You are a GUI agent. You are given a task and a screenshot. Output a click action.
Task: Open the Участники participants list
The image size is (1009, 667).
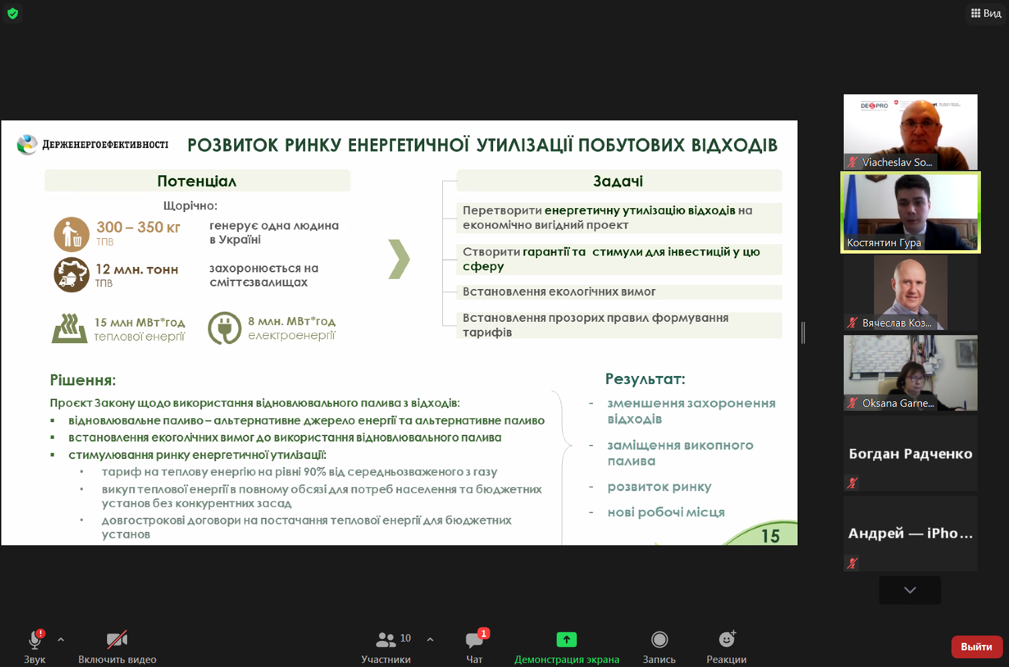(x=386, y=640)
